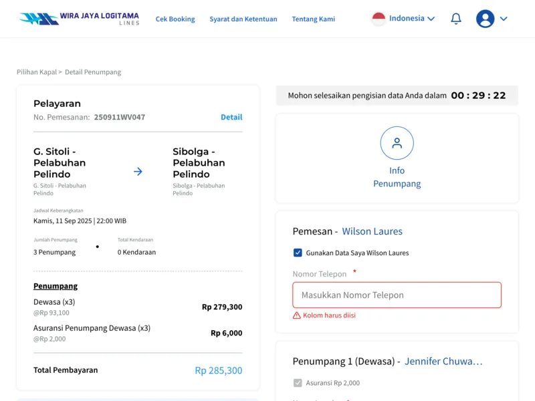Click the Penumpang underlined heading

tap(56, 286)
